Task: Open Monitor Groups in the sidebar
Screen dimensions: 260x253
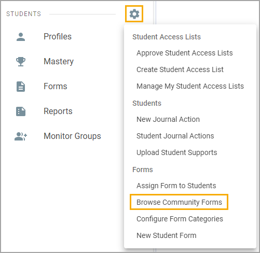Action: tap(72, 136)
